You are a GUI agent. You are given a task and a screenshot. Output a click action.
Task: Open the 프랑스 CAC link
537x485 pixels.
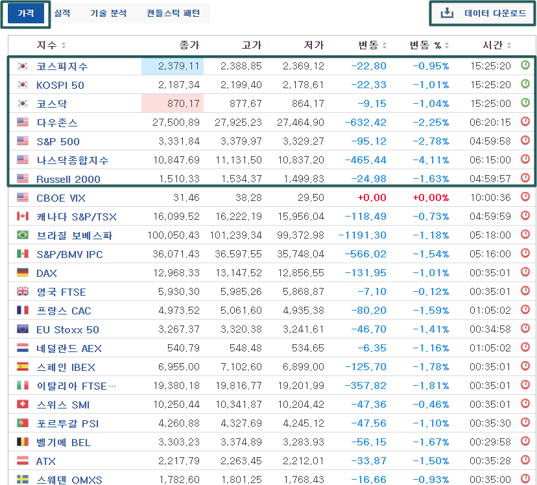click(x=64, y=311)
